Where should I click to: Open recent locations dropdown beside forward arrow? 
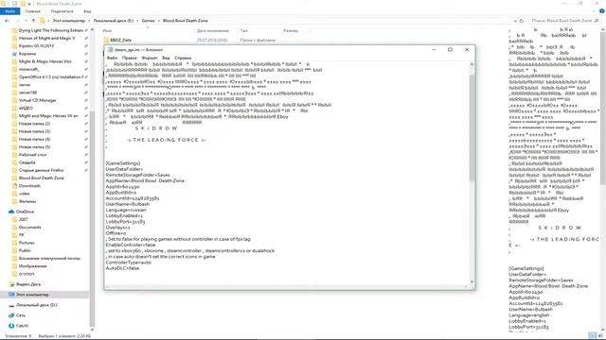click(26, 21)
